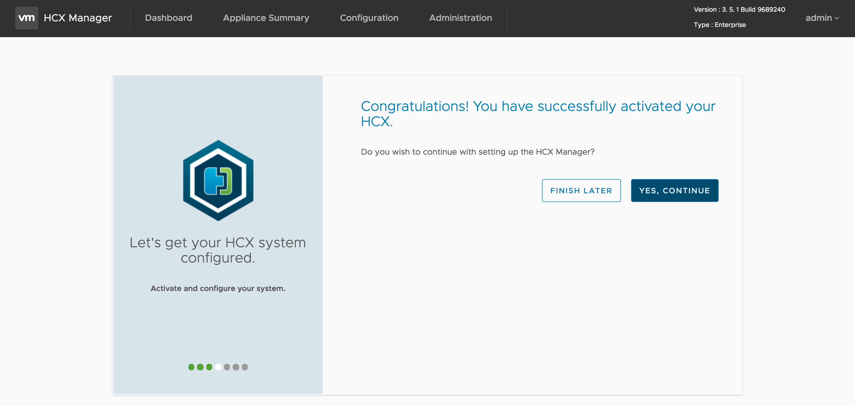The height and width of the screenshot is (406, 855).
Task: Select the sixth gray progress dot
Action: pos(236,367)
